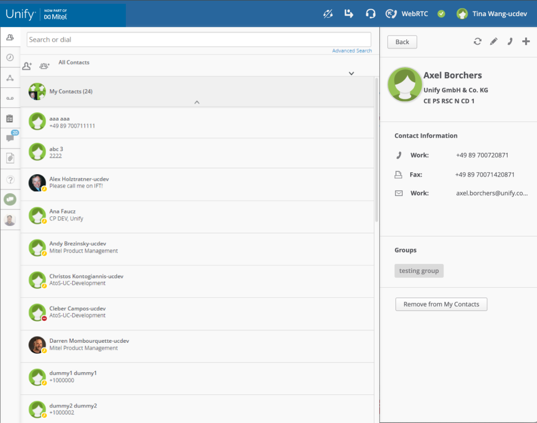Image resolution: width=537 pixels, height=423 pixels.
Task: Click the green checkmark status icon
Action: [x=441, y=14]
